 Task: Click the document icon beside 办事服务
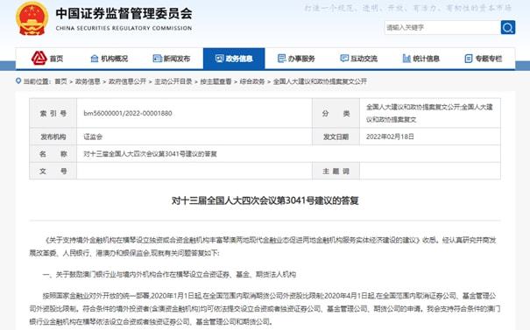click(x=281, y=59)
